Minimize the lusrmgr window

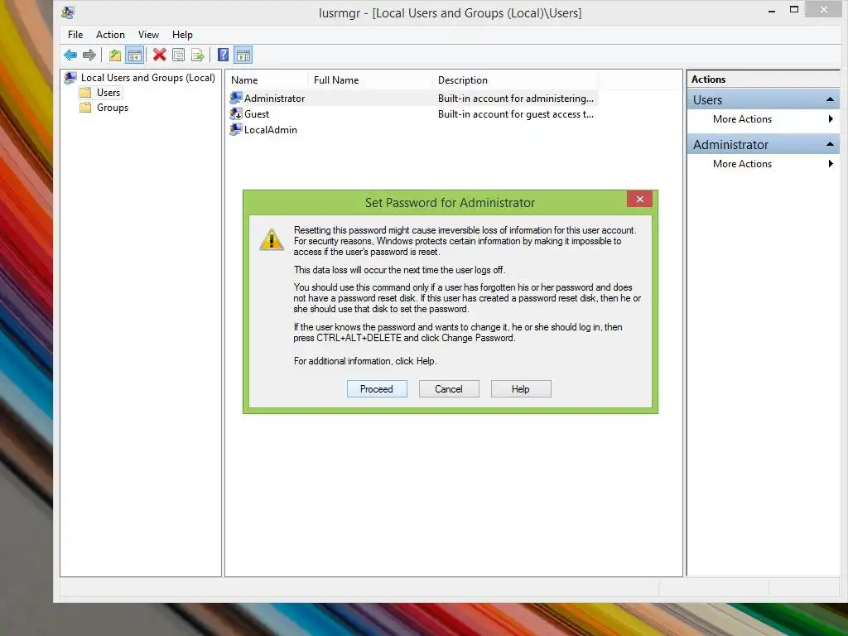coord(772,10)
